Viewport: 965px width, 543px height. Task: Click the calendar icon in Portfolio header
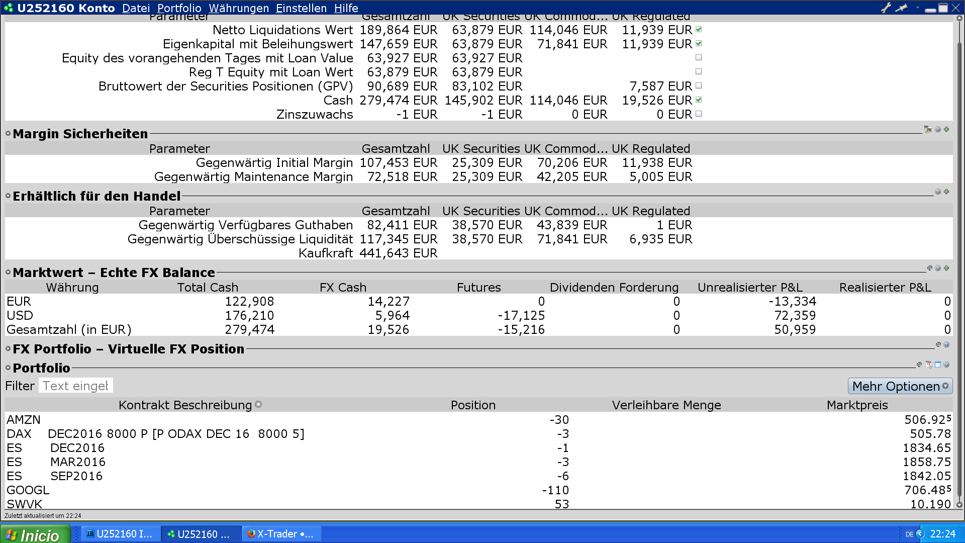click(929, 365)
